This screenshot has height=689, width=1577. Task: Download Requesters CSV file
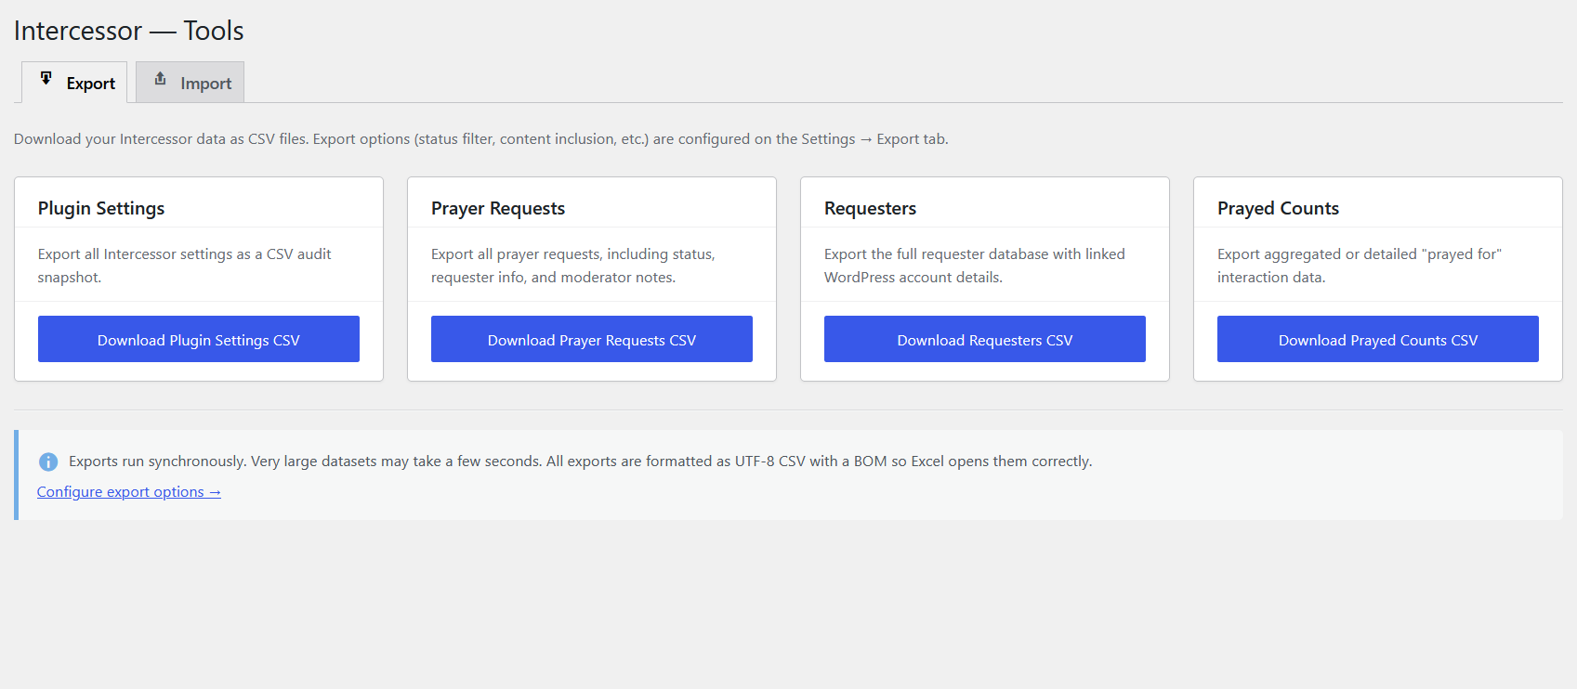coord(985,339)
